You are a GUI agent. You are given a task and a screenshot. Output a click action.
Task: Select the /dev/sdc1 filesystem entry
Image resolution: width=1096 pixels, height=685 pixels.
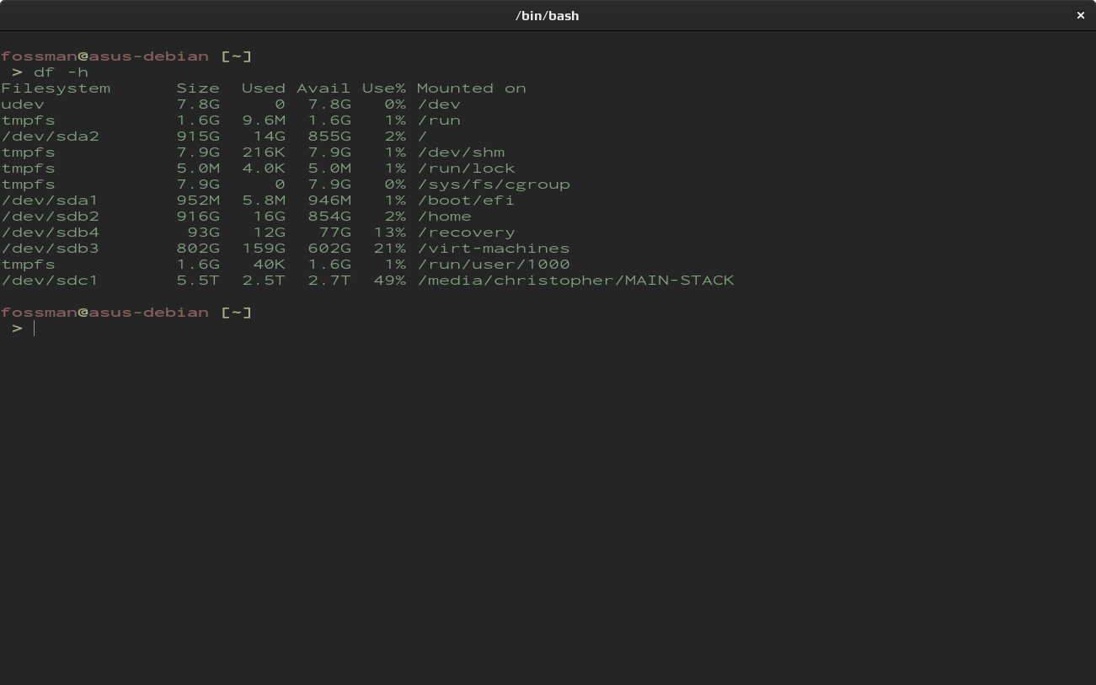click(x=50, y=281)
